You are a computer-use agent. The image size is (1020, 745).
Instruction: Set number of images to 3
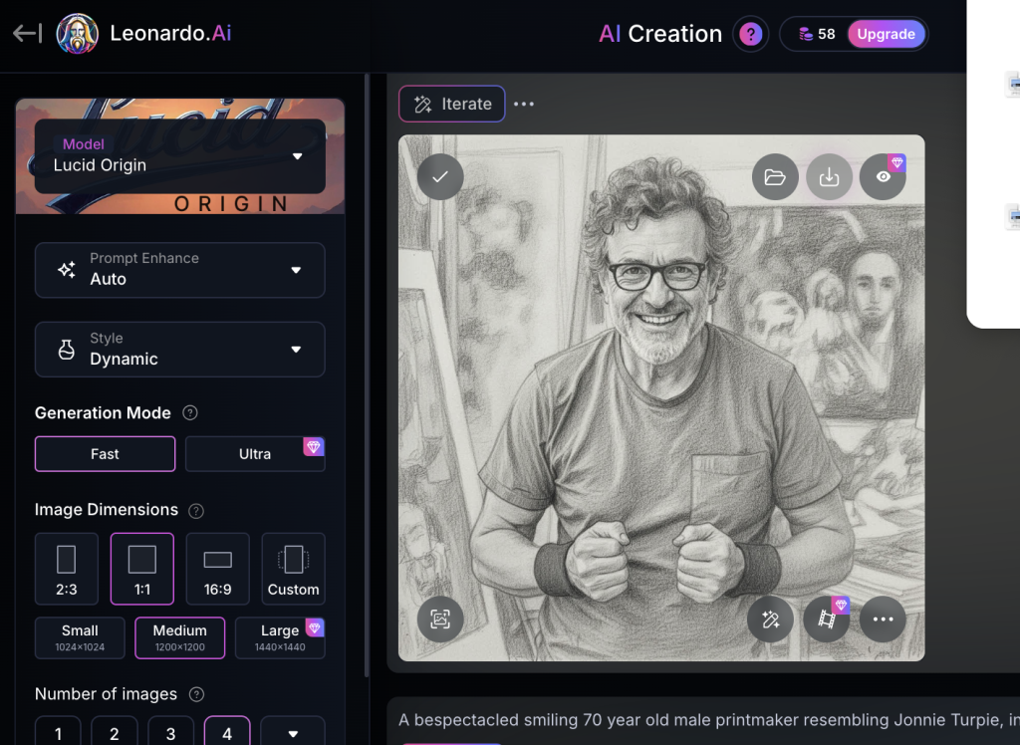point(170,733)
